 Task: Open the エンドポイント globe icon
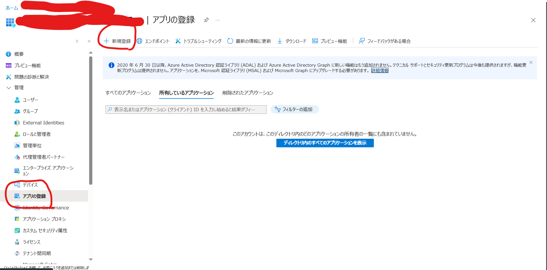(x=139, y=41)
